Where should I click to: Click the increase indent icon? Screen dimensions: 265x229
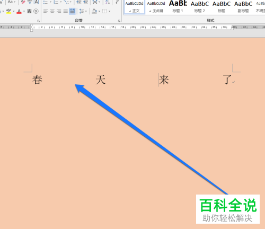tap(85, 2)
